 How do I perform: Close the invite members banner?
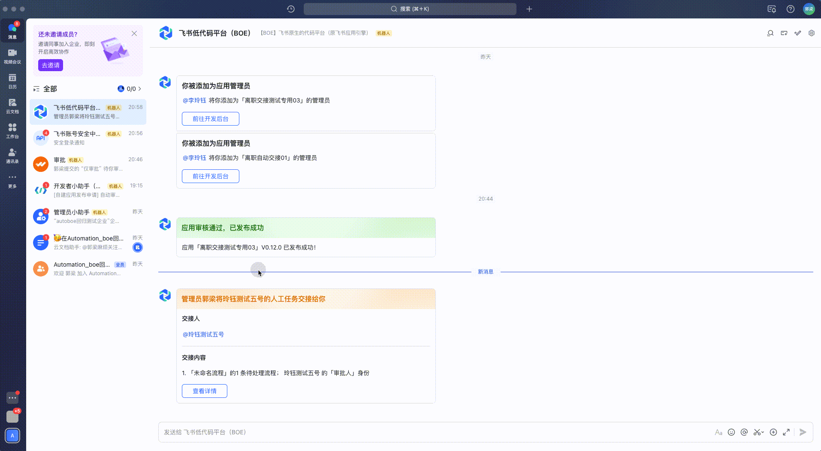click(x=134, y=33)
